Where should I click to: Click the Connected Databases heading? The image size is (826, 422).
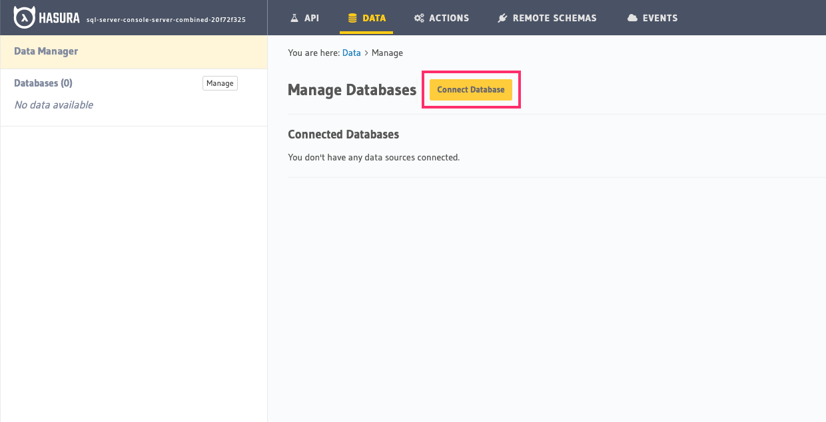click(x=343, y=134)
